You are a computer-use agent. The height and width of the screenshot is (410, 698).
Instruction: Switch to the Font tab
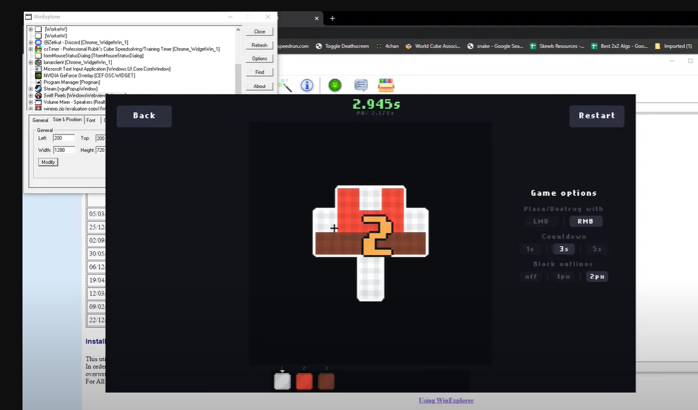coord(91,120)
